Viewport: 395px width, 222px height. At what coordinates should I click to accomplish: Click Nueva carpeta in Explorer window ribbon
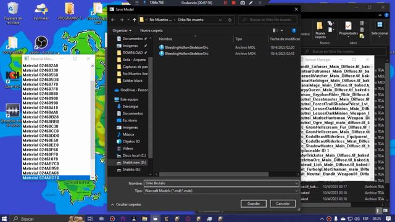[x=320, y=30]
